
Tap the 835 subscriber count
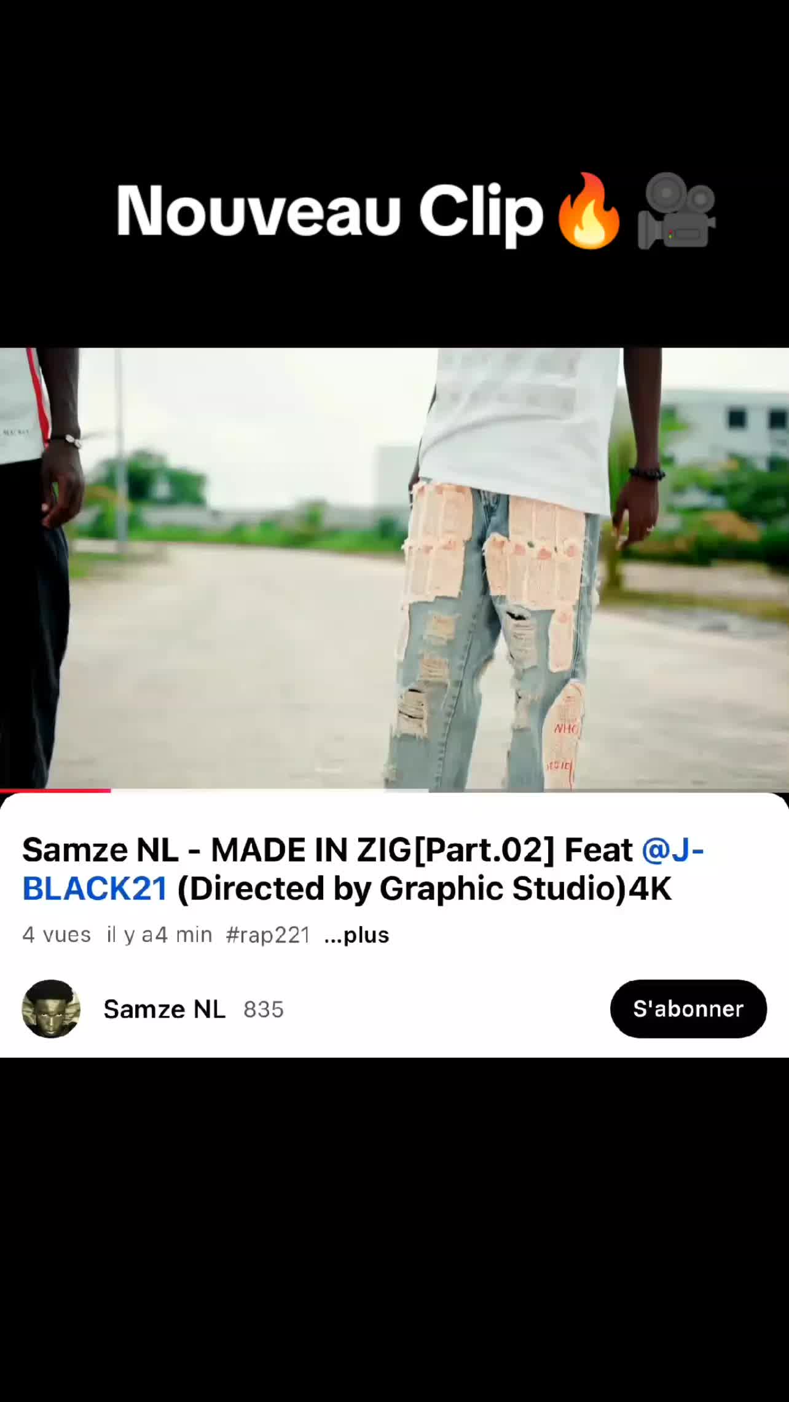(x=264, y=1009)
